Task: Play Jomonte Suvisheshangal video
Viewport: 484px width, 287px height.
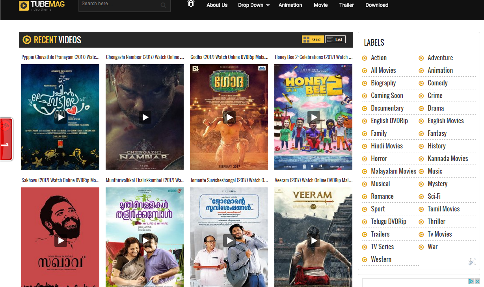Action: pos(229,241)
